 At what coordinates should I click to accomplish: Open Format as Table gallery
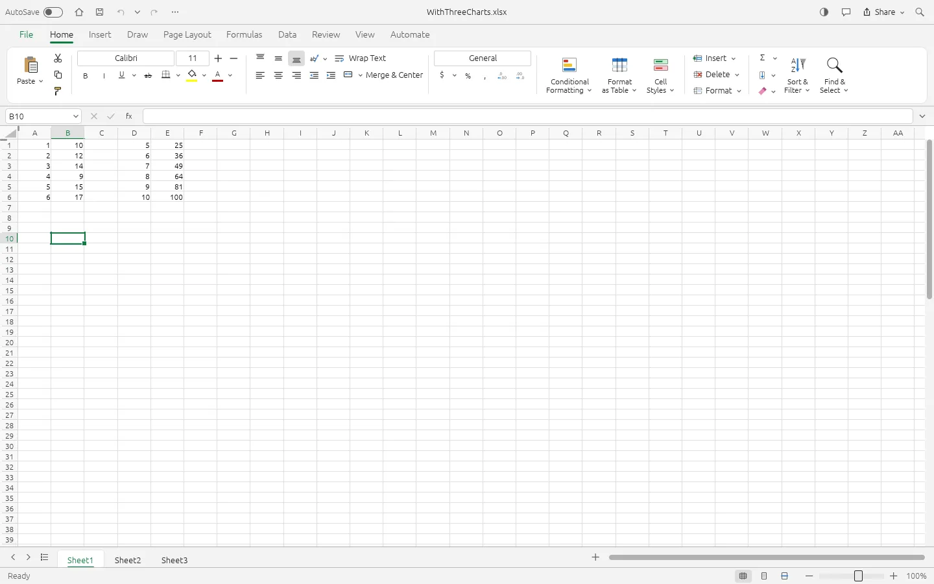(619, 75)
